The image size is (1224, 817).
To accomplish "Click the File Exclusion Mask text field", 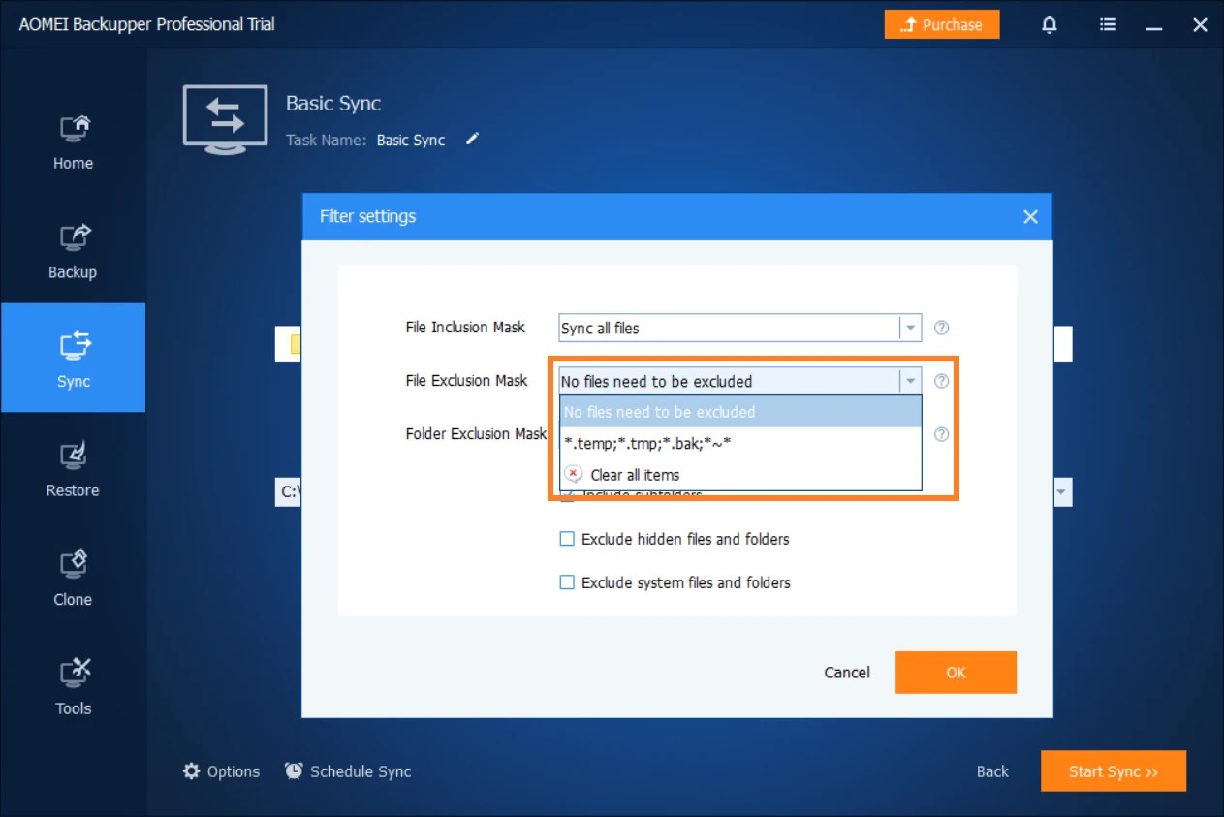I will (x=730, y=381).
